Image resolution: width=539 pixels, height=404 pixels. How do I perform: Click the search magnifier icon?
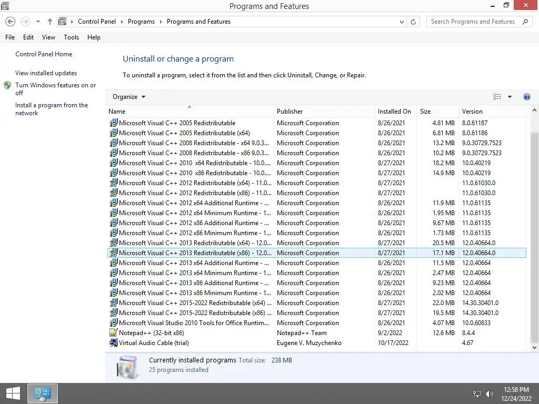525,22
